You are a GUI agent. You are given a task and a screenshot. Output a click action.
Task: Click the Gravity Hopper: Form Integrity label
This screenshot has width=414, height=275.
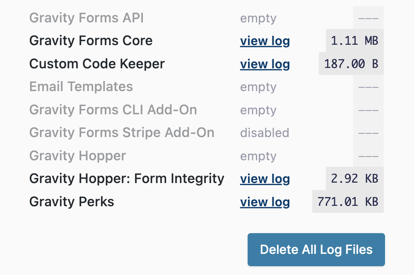(127, 179)
